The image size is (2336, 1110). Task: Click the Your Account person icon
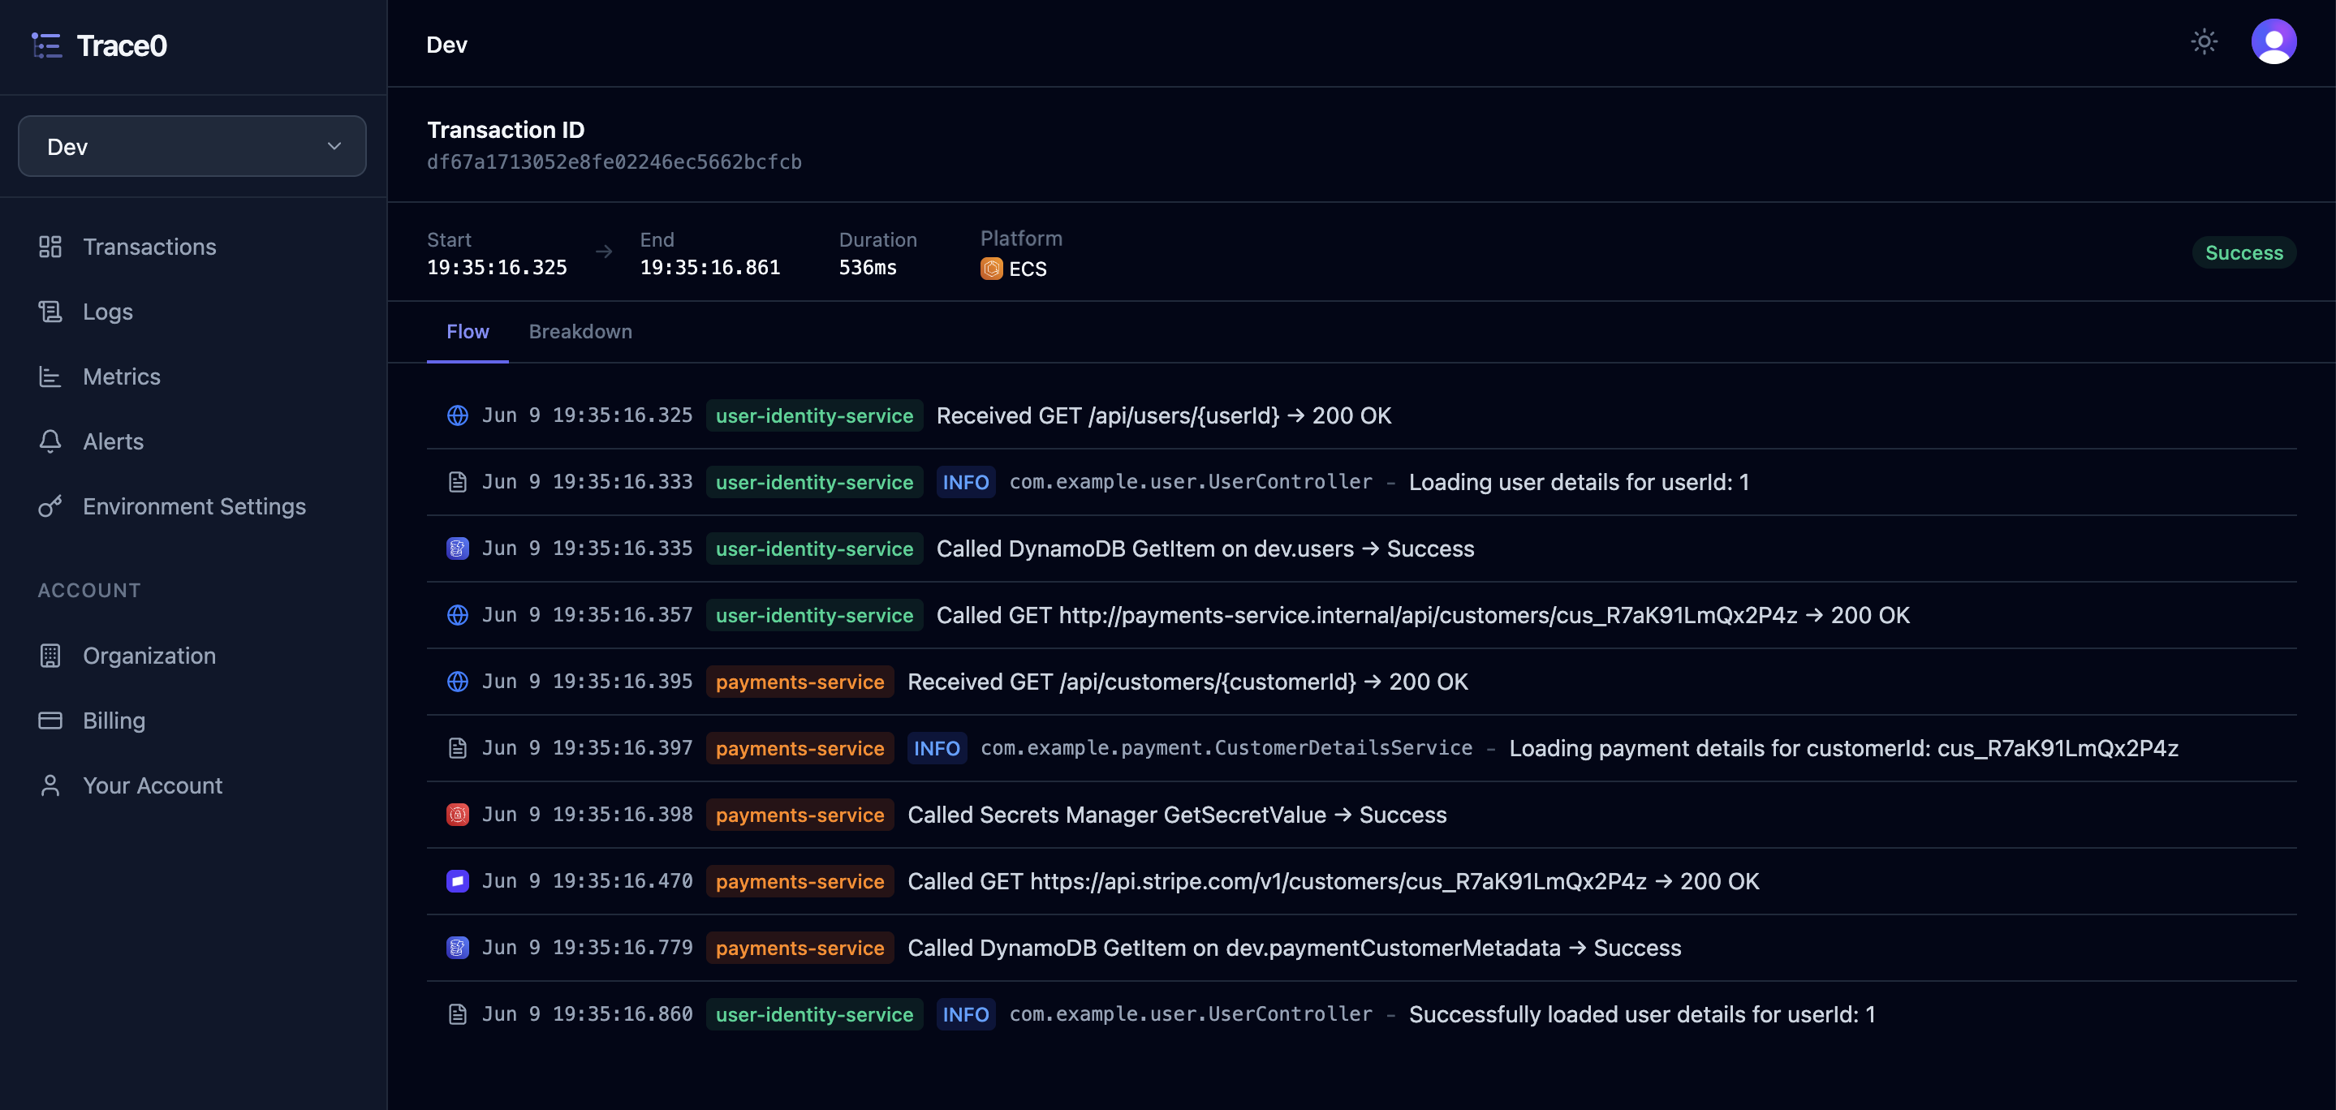pos(50,785)
